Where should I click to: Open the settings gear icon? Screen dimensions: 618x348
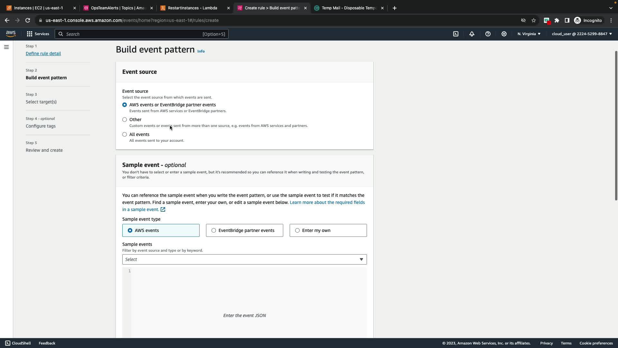click(x=504, y=34)
